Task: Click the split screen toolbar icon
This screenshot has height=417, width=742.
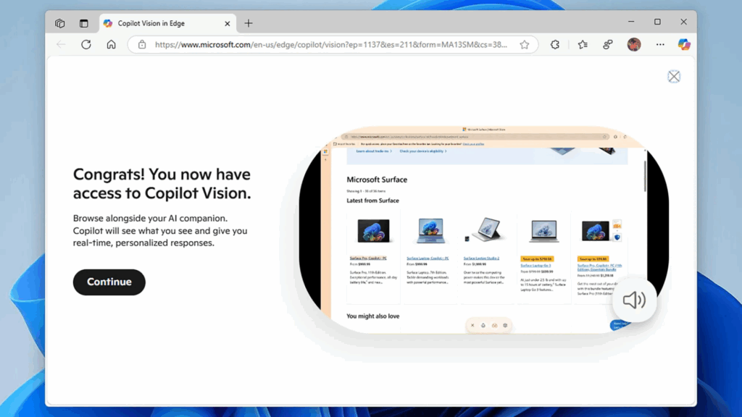Action: tap(608, 44)
